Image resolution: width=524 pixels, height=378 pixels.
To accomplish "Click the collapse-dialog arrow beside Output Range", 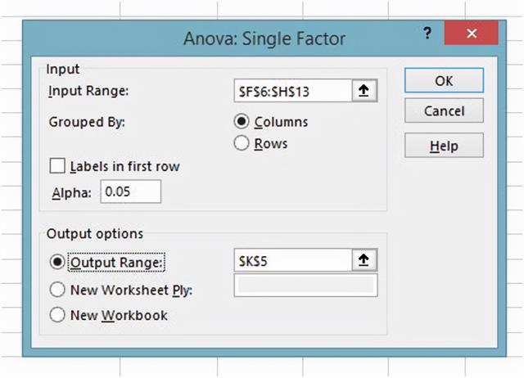I will 365,261.
